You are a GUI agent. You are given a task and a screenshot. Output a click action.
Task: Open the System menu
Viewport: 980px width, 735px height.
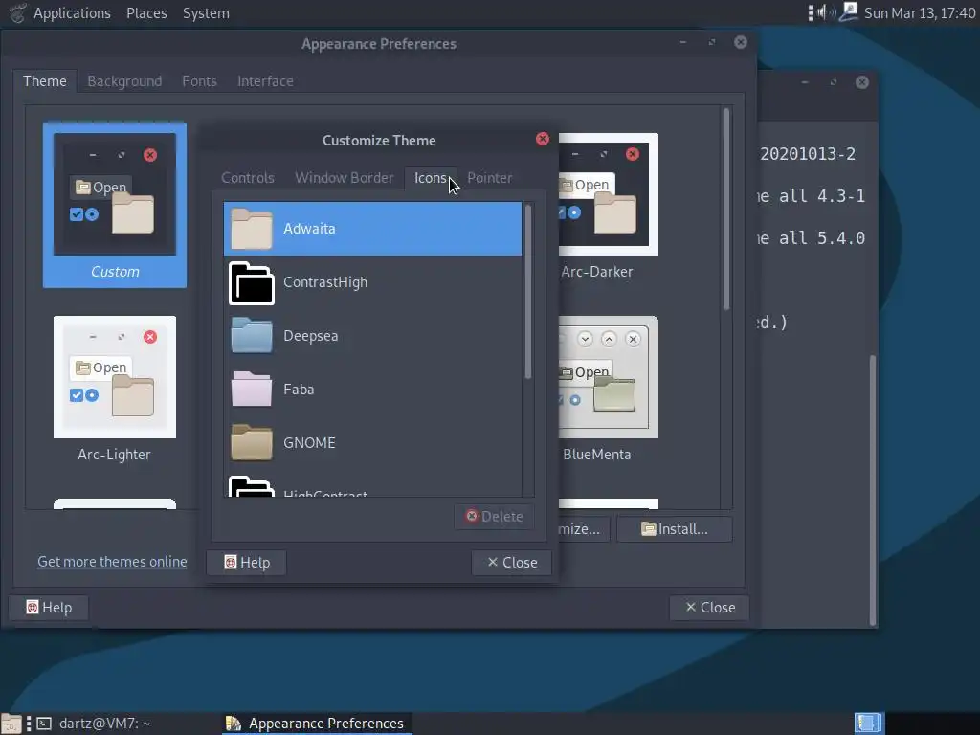pos(206,13)
